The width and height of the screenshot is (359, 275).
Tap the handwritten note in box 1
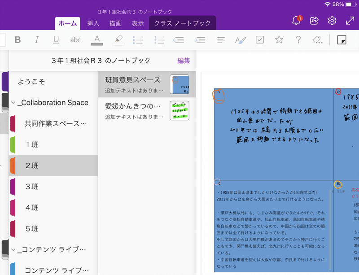pyautogui.click(x=276, y=125)
